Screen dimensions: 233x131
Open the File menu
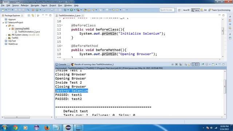3,5
